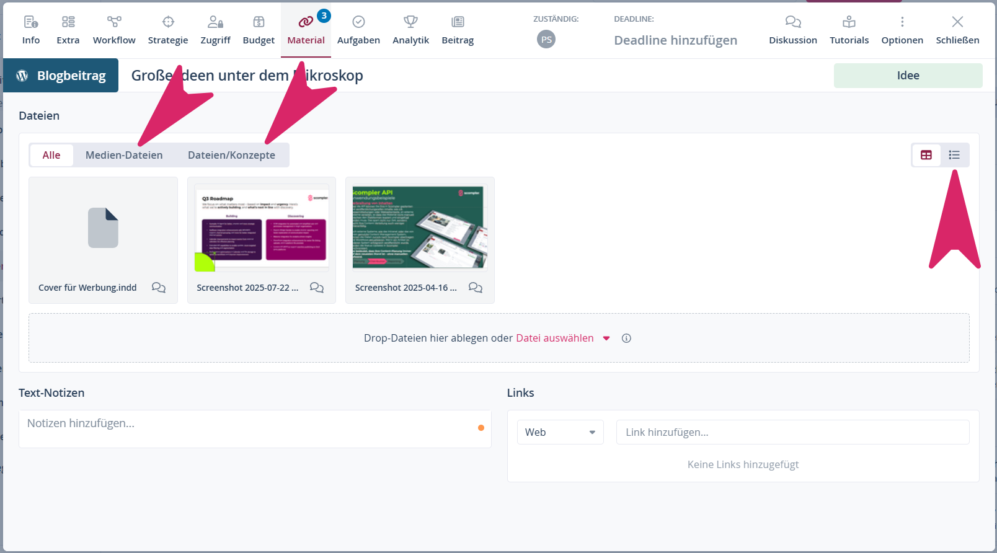This screenshot has width=997, height=553.
Task: Click the Link hinzufügen input field
Action: tap(792, 432)
